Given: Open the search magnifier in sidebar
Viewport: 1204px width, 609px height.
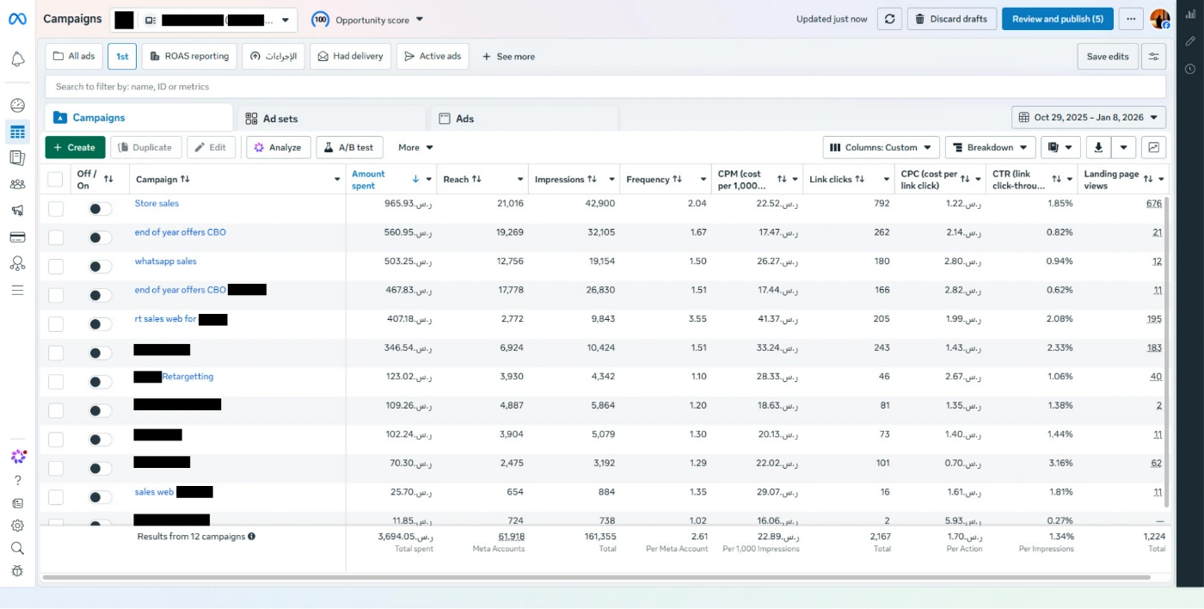Looking at the screenshot, I should pos(17,548).
